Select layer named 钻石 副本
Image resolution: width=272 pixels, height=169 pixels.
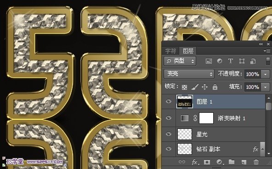[208, 149]
